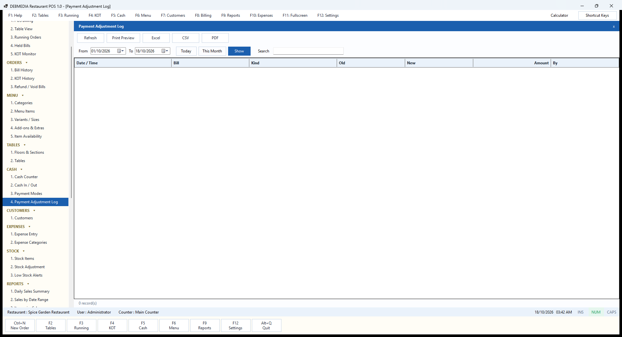Screen dimensions: 622x337
Task: Open the F8: Billing menu
Action: (203, 15)
